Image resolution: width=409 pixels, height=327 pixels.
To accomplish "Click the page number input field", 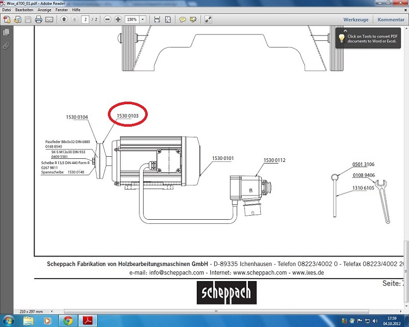I will (85, 20).
